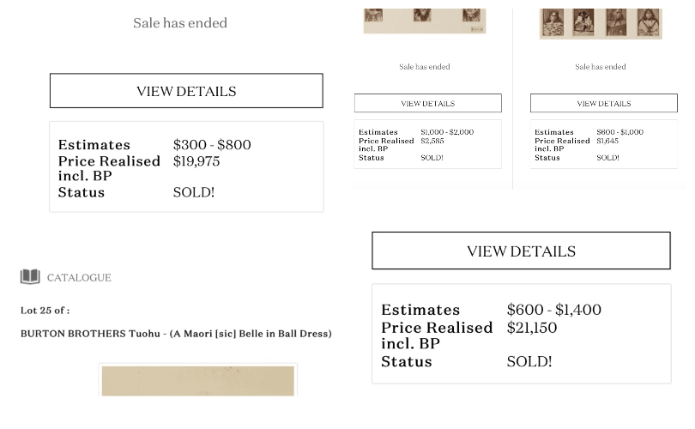
Task: Click the large "Sale has ended" notice
Action: pos(180,23)
